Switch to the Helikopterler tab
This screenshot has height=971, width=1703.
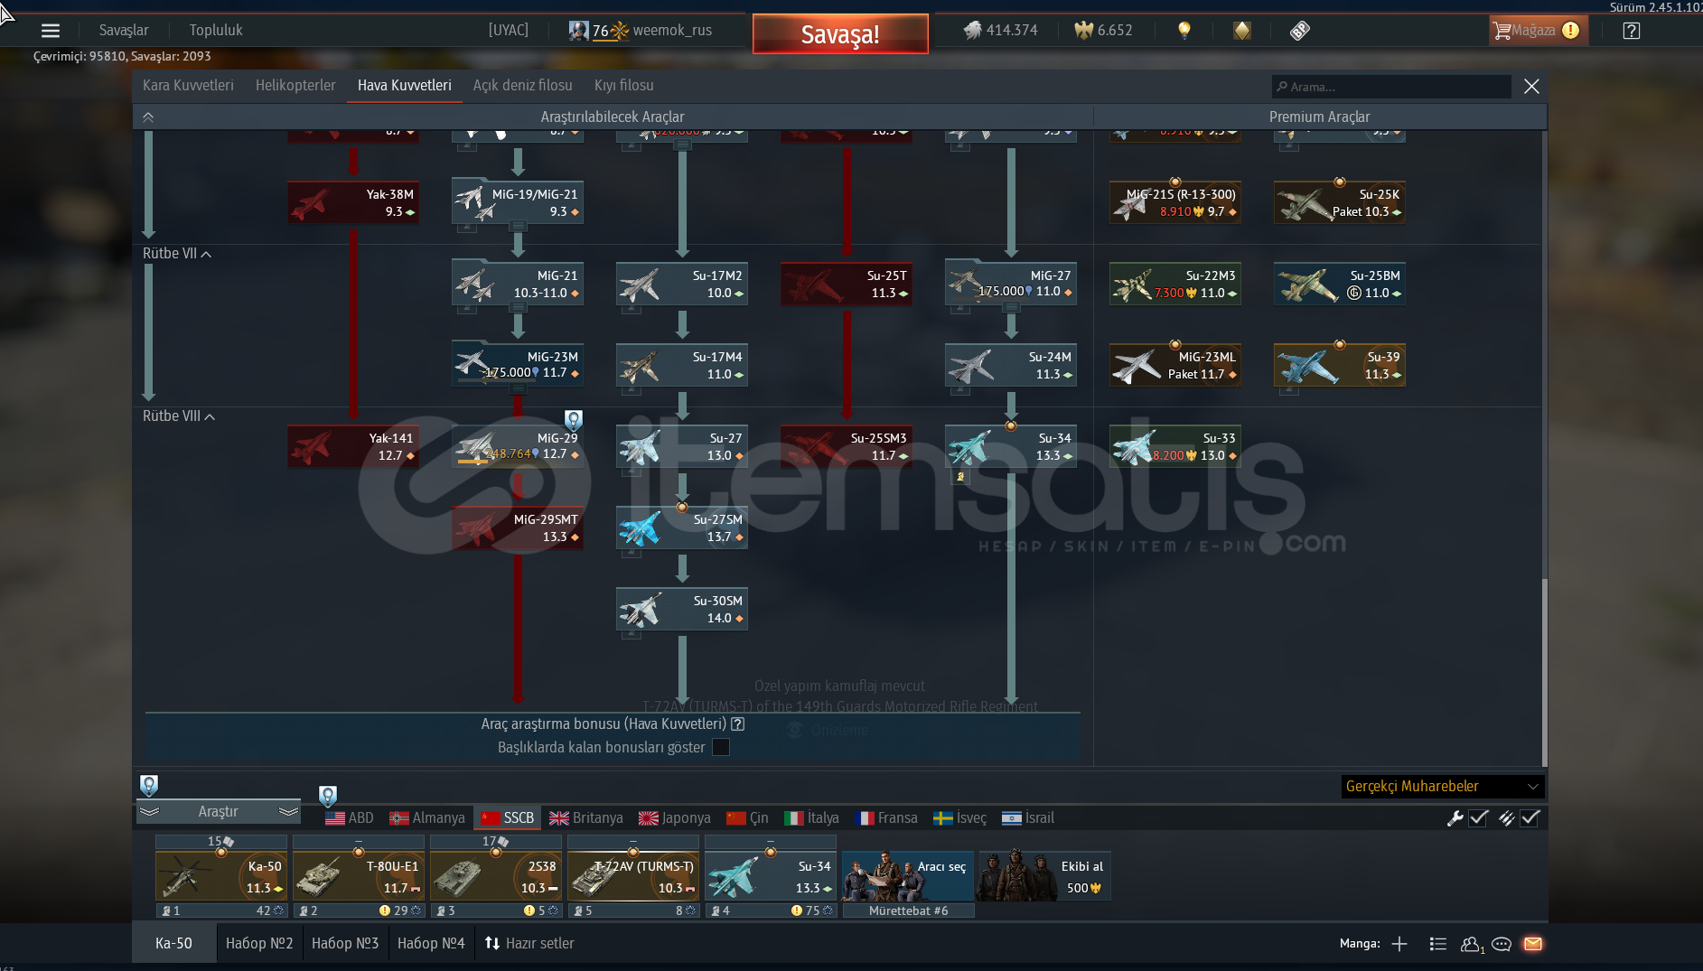point(295,85)
